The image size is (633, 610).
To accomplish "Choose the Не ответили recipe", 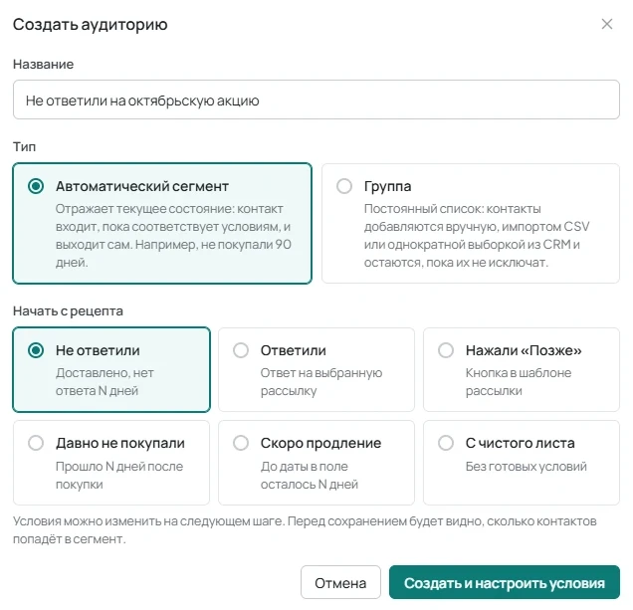I will click(111, 369).
